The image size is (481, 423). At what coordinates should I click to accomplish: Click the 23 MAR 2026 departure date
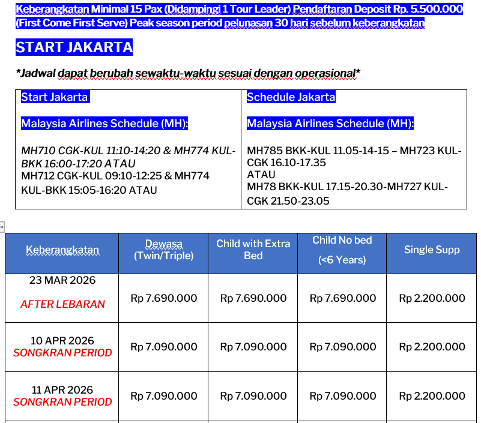[x=62, y=280]
